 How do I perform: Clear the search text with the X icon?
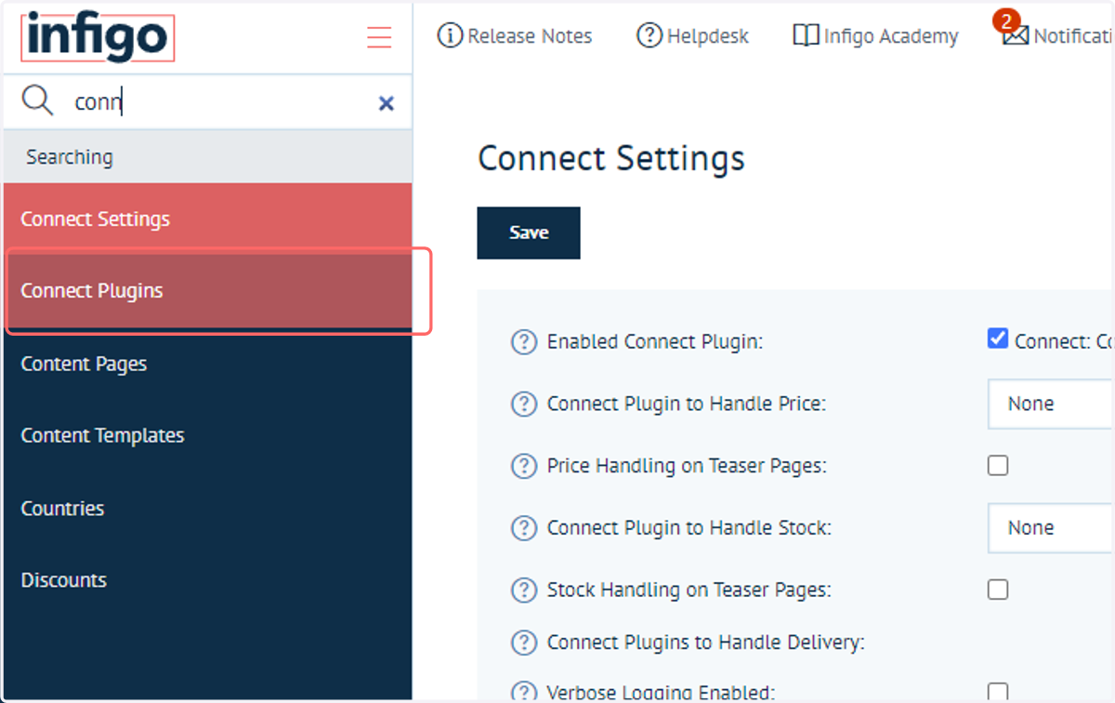click(387, 103)
